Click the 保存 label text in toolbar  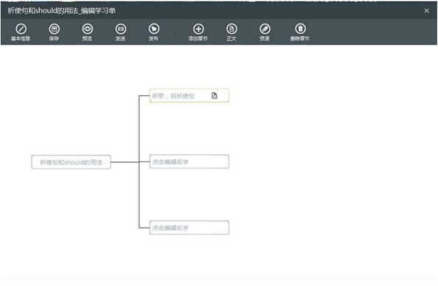coord(54,38)
